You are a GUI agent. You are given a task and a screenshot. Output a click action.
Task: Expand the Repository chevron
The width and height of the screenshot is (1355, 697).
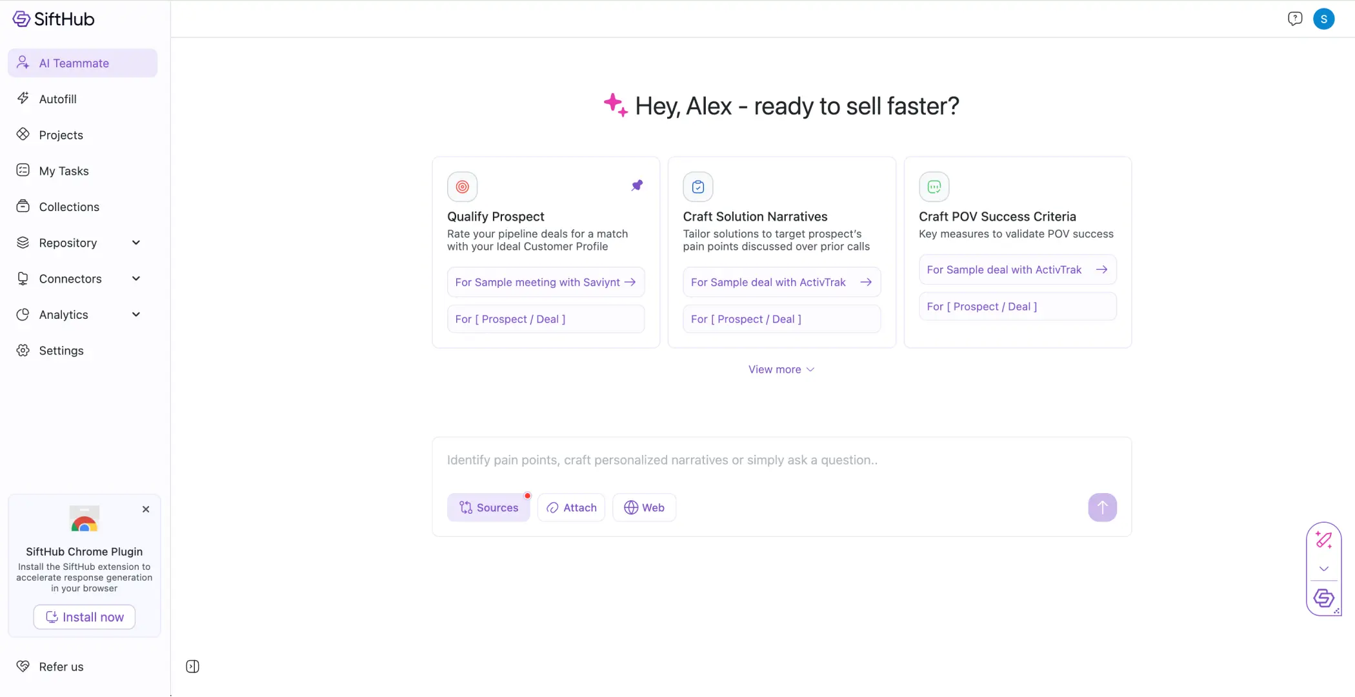coord(136,243)
